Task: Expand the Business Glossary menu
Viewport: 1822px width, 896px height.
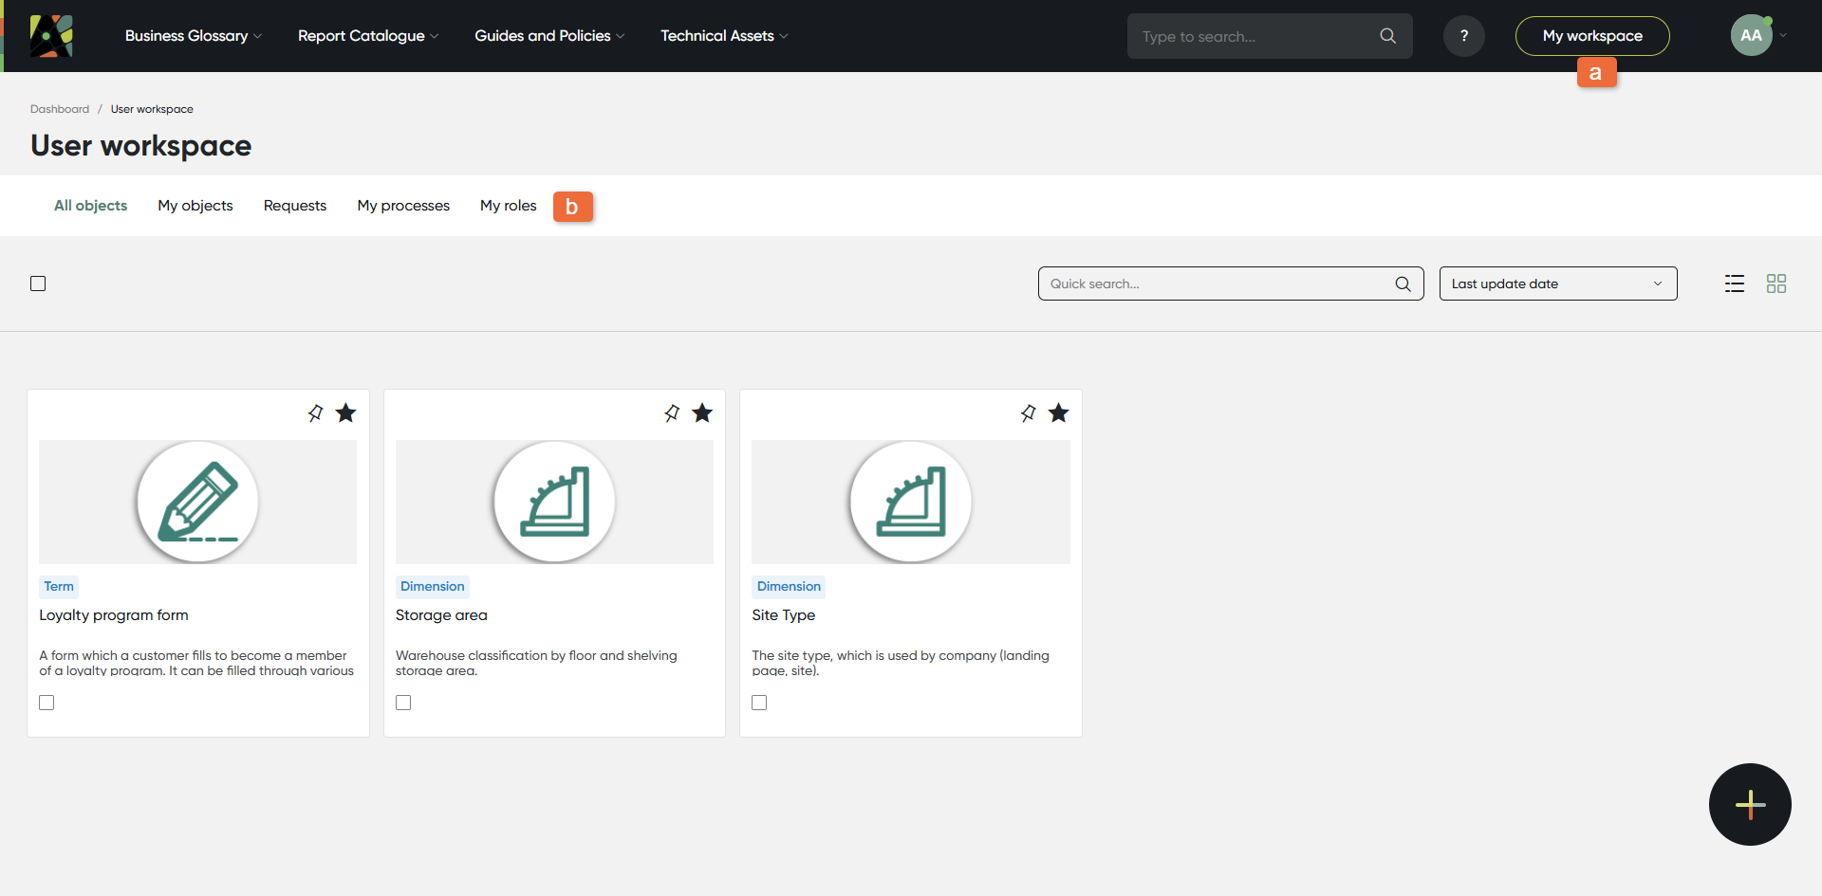Action: tap(193, 36)
